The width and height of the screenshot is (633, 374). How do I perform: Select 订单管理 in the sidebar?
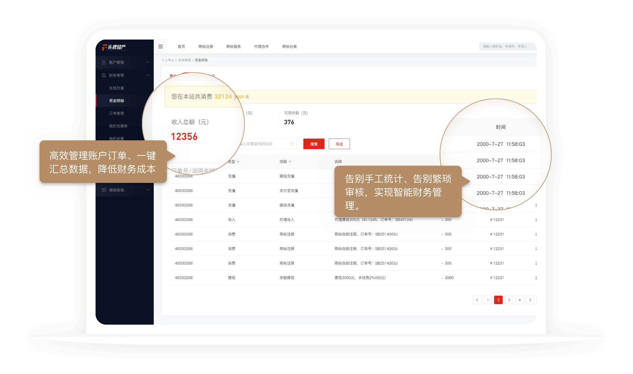coord(116,113)
